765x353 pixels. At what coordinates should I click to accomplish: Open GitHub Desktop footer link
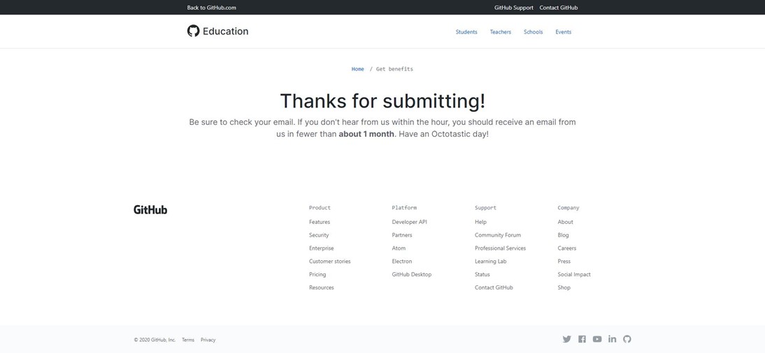411,274
